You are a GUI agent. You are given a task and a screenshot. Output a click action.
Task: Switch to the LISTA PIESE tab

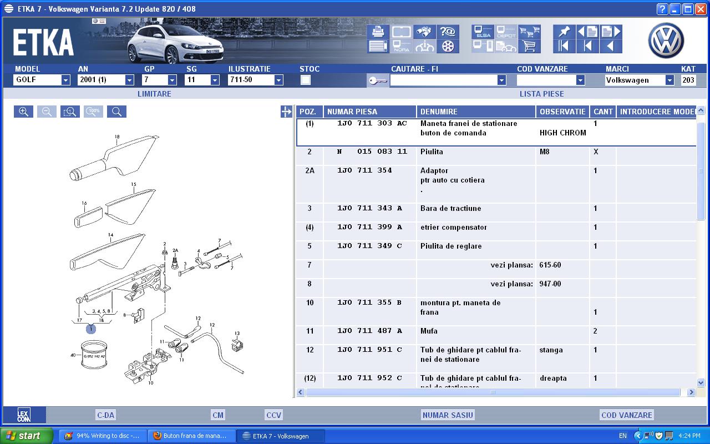point(541,94)
